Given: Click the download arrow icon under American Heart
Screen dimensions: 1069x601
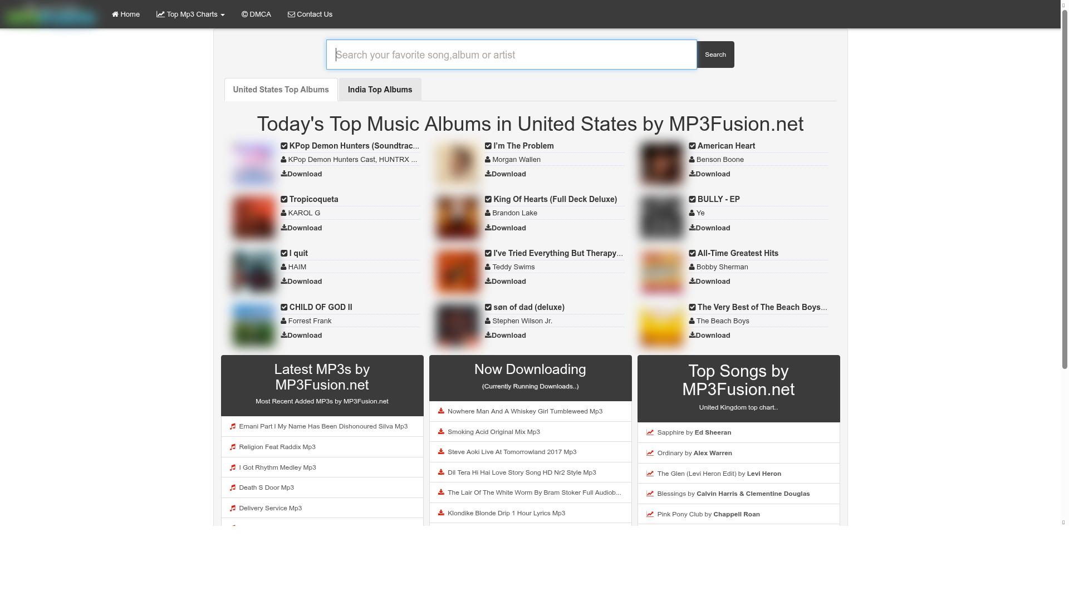Looking at the screenshot, I should pyautogui.click(x=692, y=174).
